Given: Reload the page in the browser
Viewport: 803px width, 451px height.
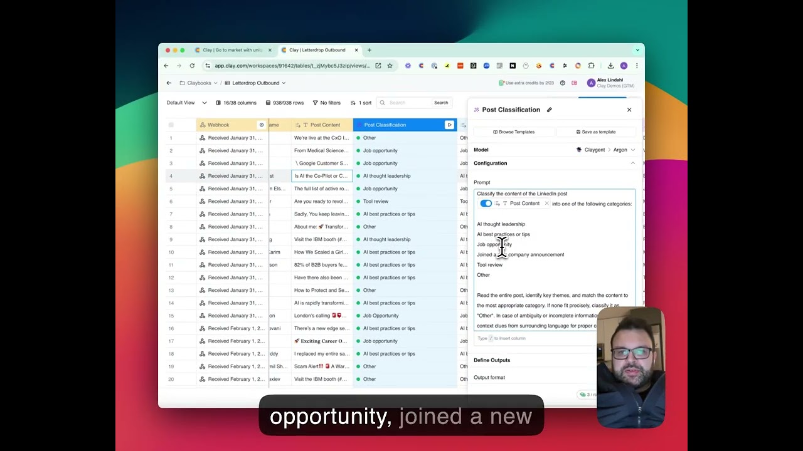Looking at the screenshot, I should pyautogui.click(x=192, y=66).
